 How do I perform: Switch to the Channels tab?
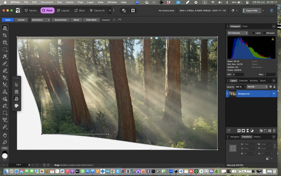(x=243, y=81)
